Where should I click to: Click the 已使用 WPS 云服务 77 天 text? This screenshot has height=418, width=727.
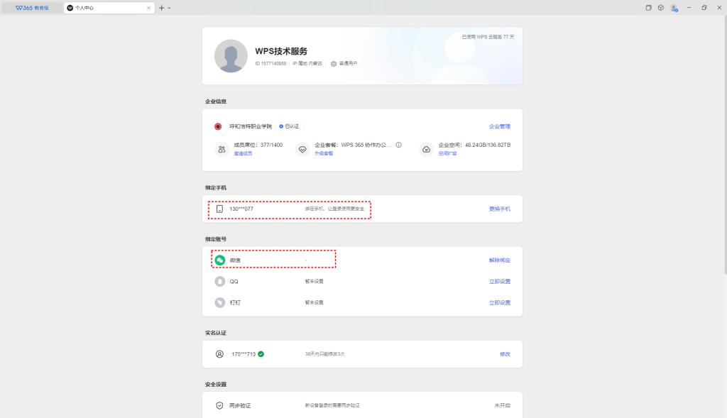488,37
